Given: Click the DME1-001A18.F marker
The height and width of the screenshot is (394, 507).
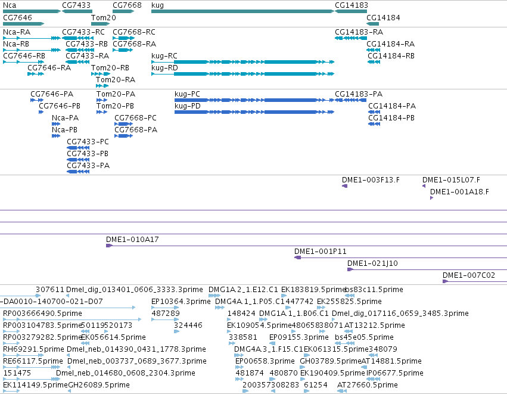Looking at the screenshot, I should point(431,198).
